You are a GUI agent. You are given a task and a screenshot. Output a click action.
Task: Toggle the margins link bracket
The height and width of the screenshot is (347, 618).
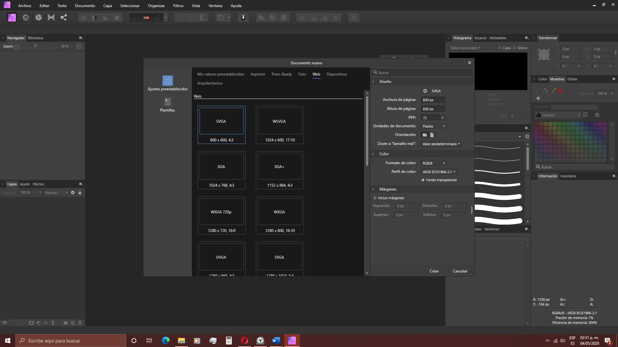pyautogui.click(x=472, y=210)
